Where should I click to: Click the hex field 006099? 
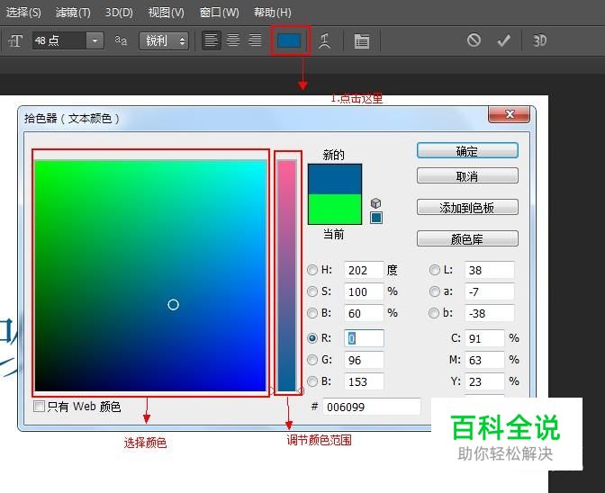pos(372,407)
